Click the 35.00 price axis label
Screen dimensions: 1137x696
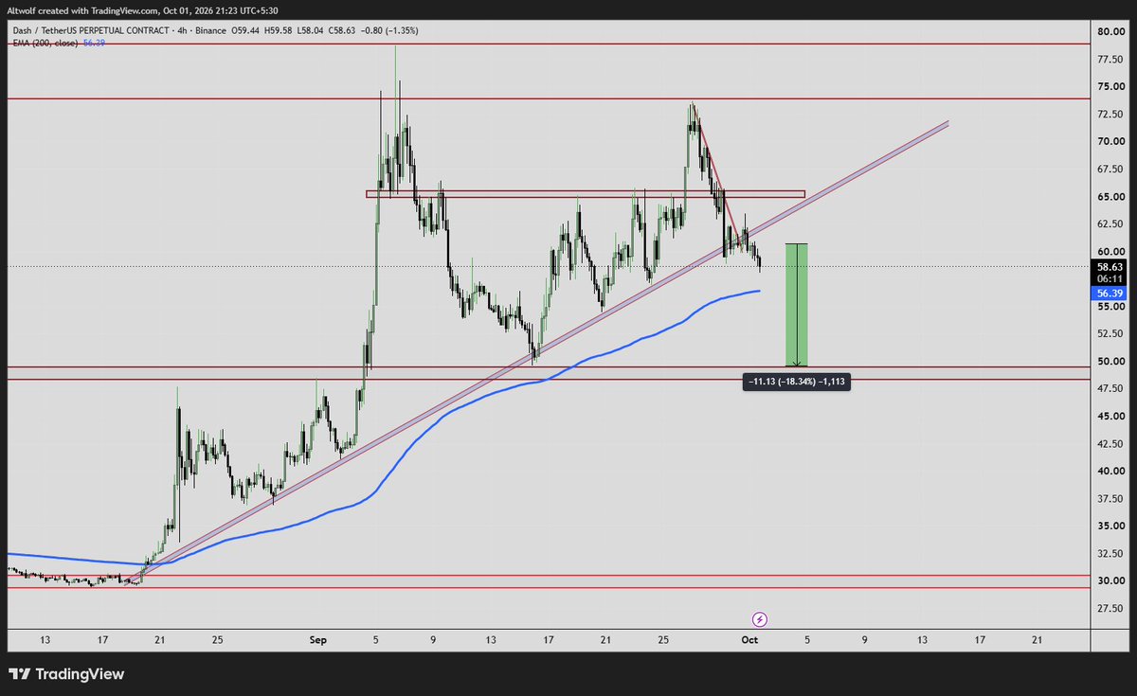coord(1111,526)
